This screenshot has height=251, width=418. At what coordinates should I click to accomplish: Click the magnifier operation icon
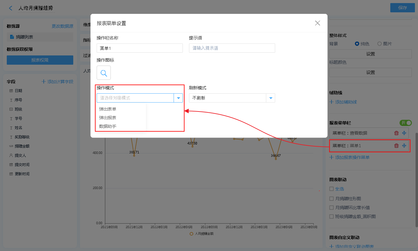point(104,73)
